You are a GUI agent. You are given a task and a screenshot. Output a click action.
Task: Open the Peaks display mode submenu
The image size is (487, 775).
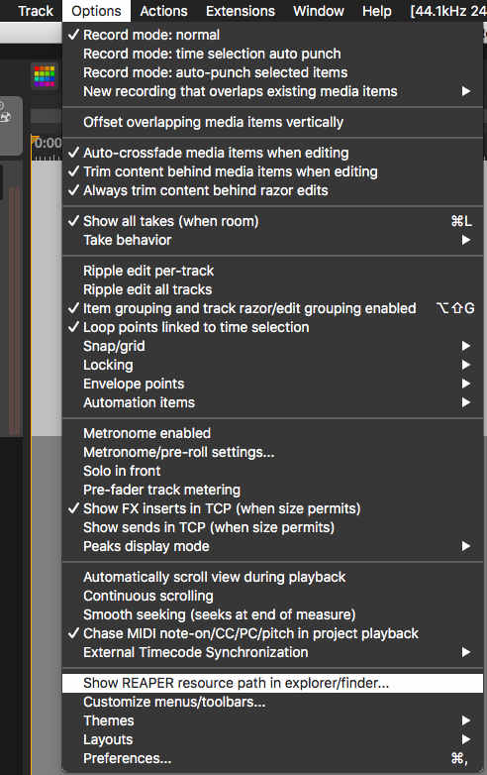[x=272, y=546]
